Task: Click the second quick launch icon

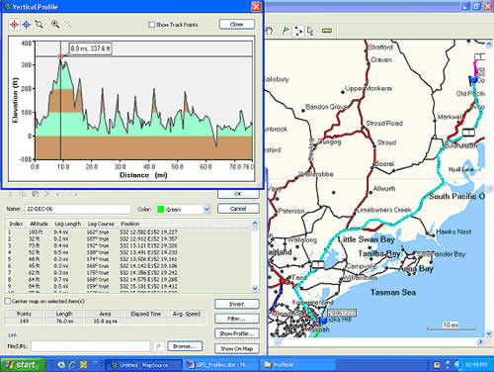Action: tap(72, 365)
